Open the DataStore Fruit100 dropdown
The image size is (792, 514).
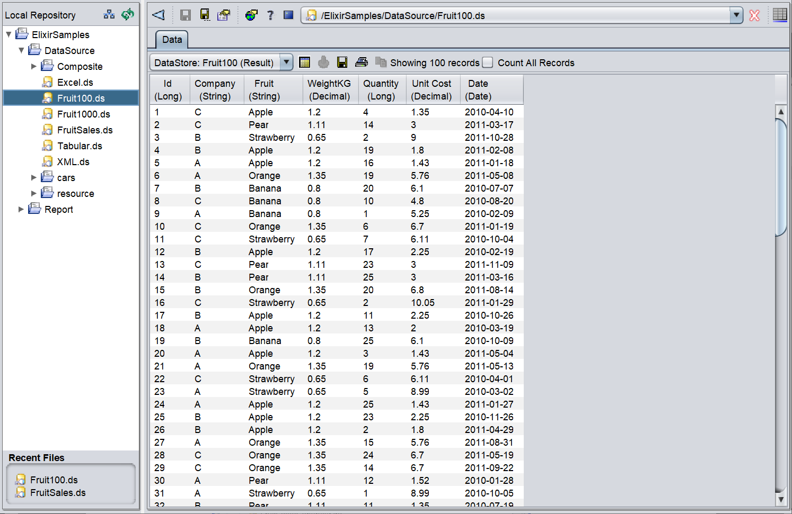pyautogui.click(x=286, y=62)
